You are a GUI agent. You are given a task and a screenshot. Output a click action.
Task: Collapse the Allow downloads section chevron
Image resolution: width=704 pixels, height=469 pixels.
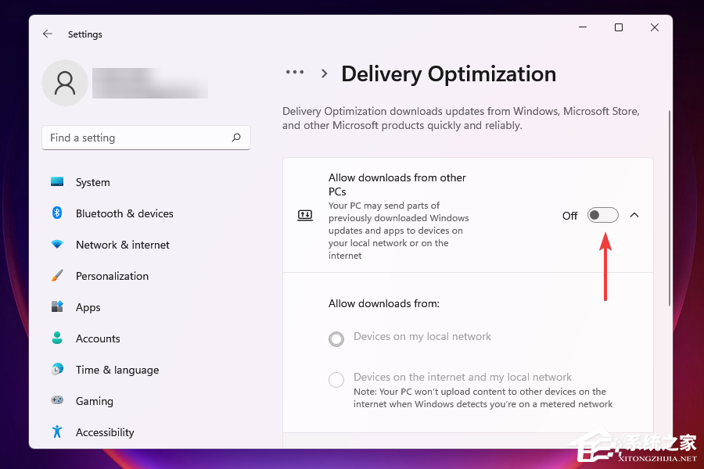click(634, 215)
